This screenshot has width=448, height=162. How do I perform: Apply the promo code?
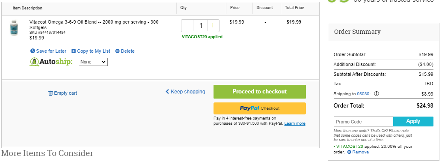413,121
